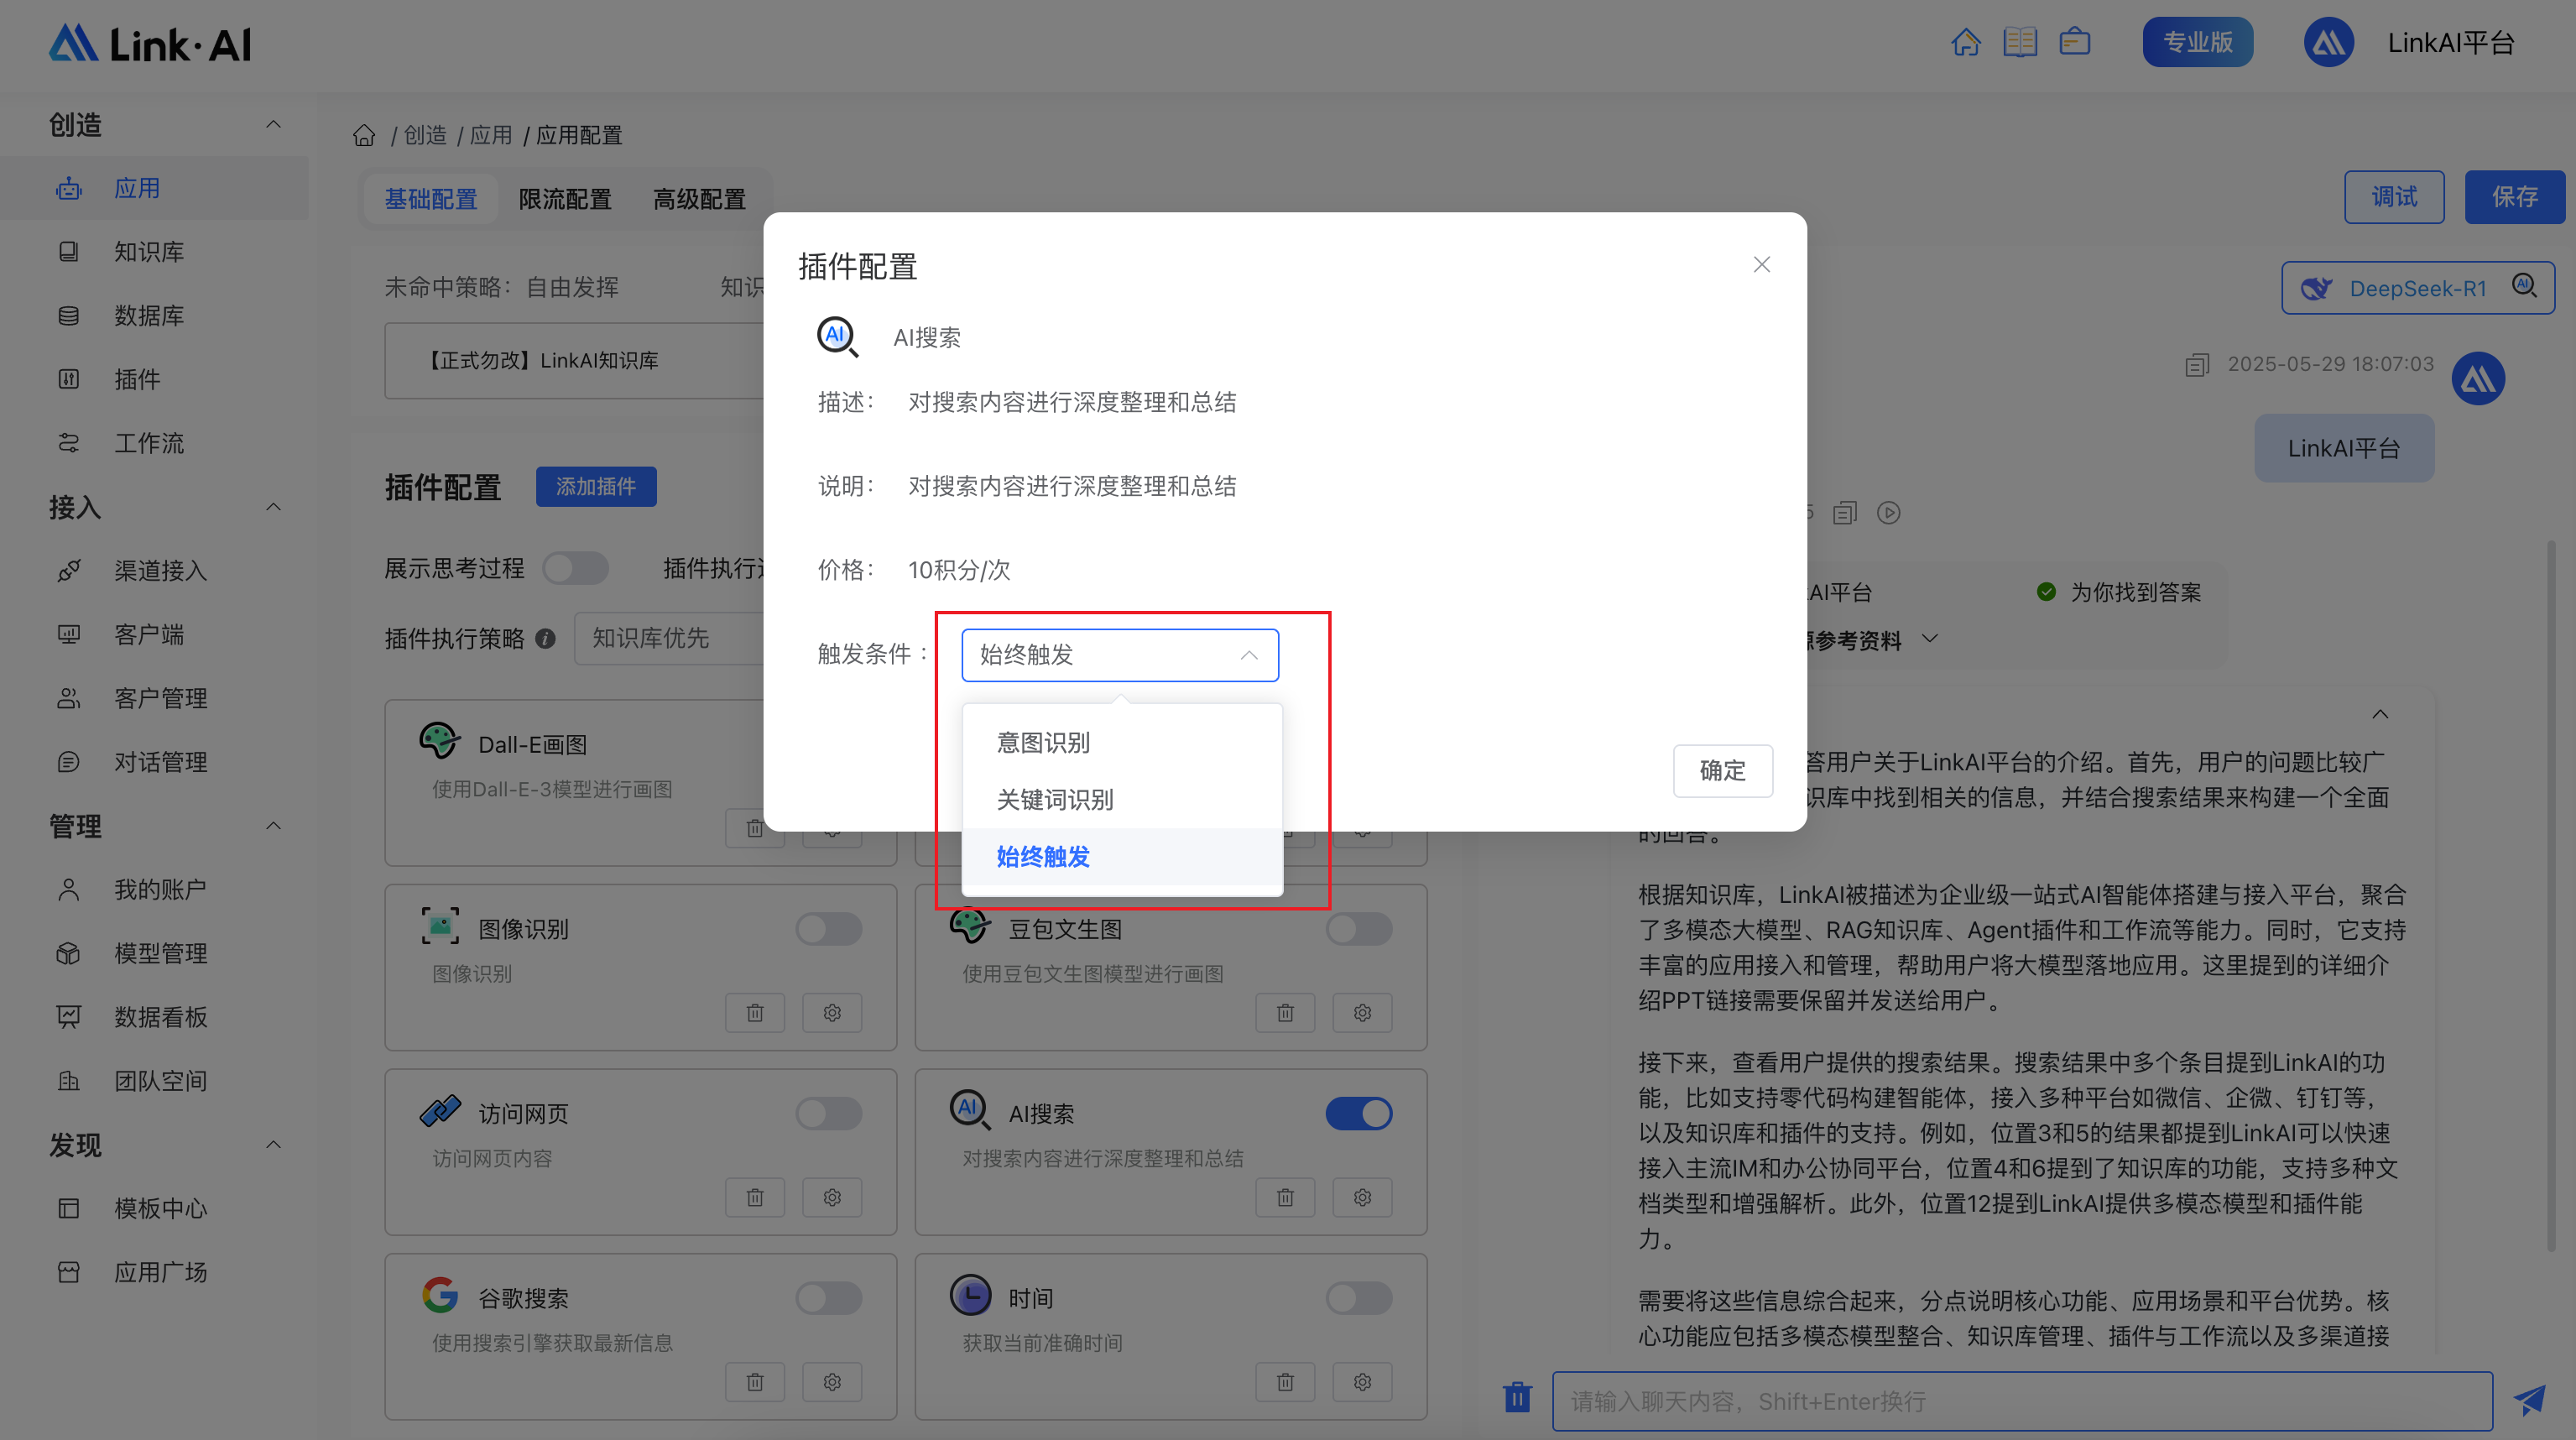Image resolution: width=2576 pixels, height=1440 pixels.
Task: Click 确定 button in dialog
Action: pyautogui.click(x=1722, y=770)
